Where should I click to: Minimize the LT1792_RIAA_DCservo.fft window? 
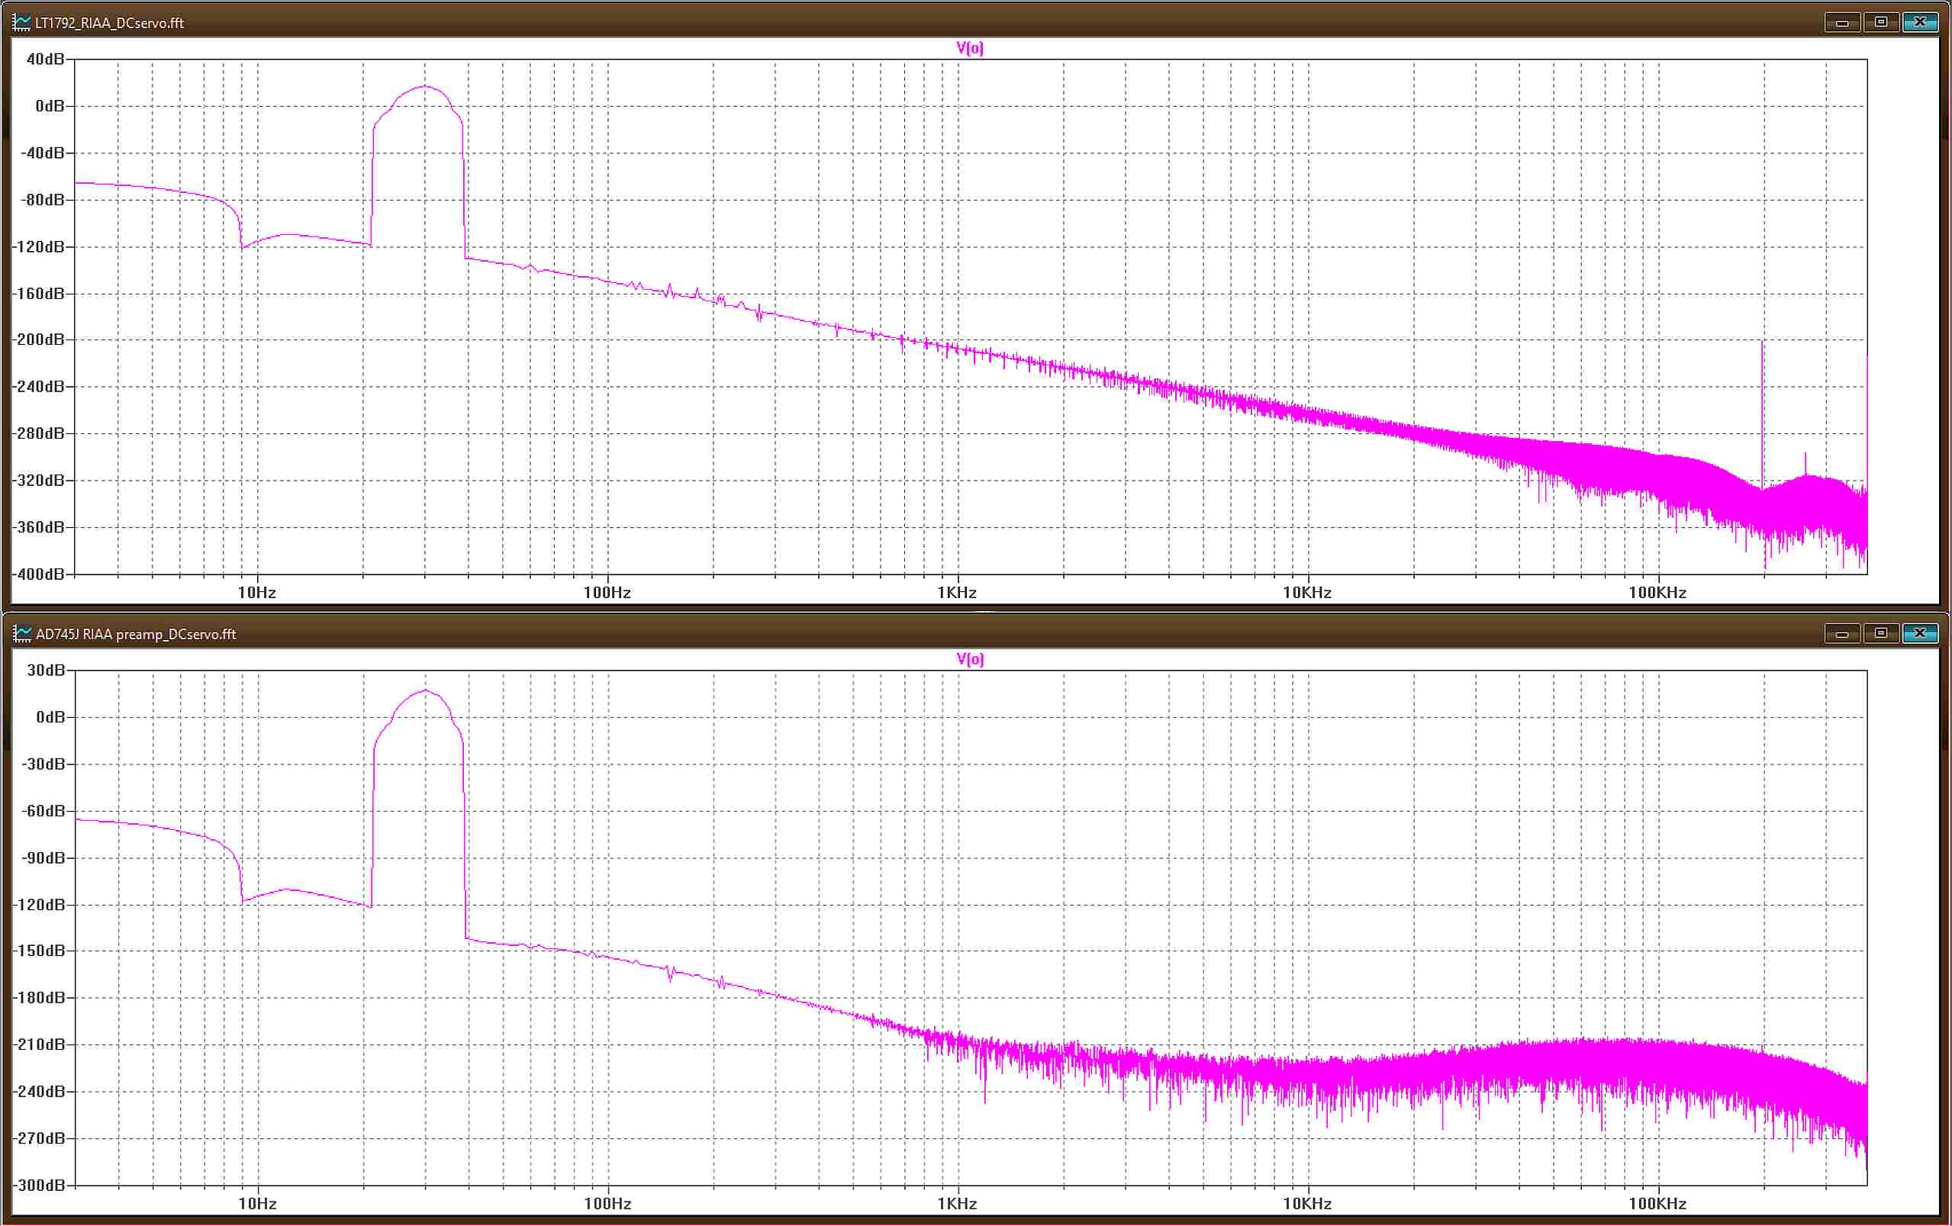(x=1842, y=23)
